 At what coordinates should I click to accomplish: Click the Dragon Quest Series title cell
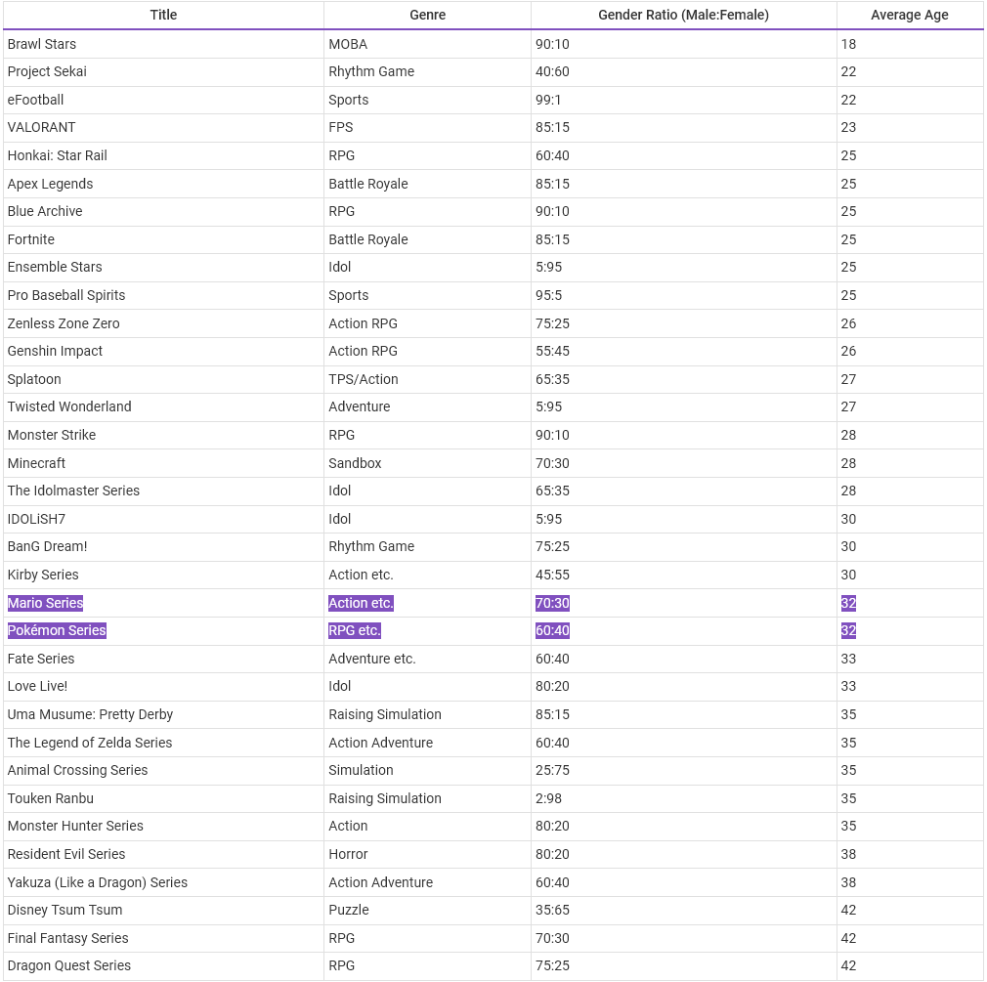163,966
